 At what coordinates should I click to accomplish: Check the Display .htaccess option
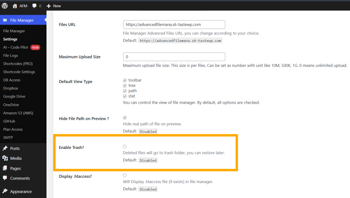click(125, 175)
